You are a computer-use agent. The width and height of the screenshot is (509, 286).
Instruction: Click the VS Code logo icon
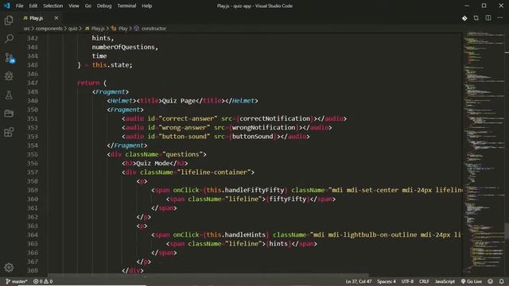pyautogui.click(x=7, y=6)
